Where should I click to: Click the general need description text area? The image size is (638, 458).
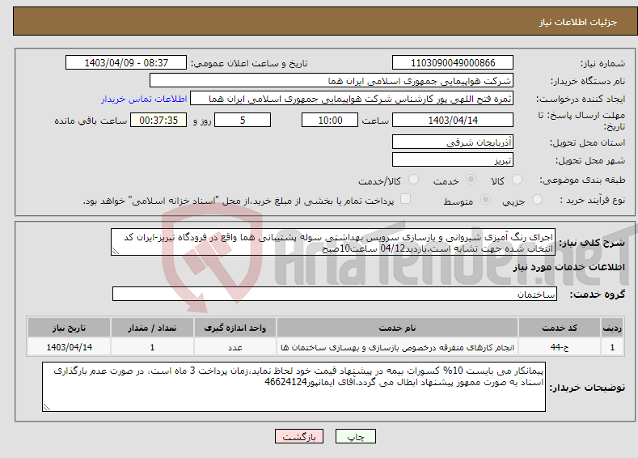(x=333, y=242)
